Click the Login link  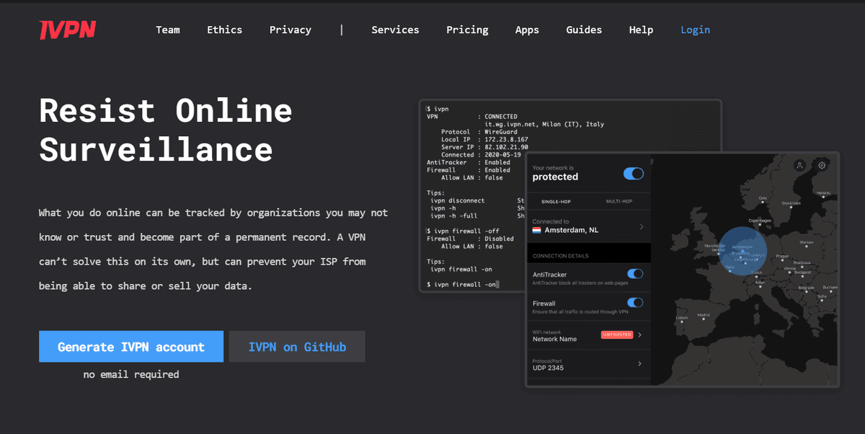tap(695, 30)
